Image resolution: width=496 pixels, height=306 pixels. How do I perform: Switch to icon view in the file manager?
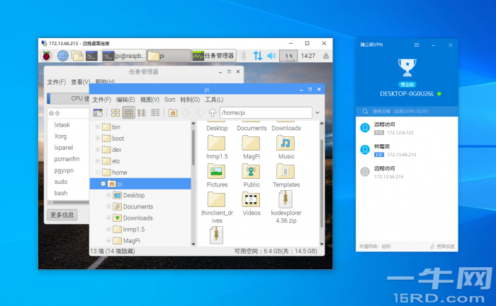(115, 112)
